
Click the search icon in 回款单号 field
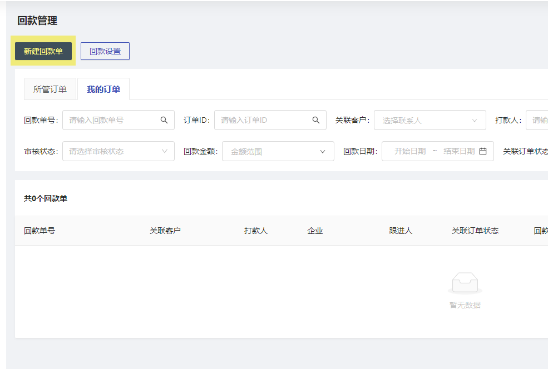(x=164, y=120)
